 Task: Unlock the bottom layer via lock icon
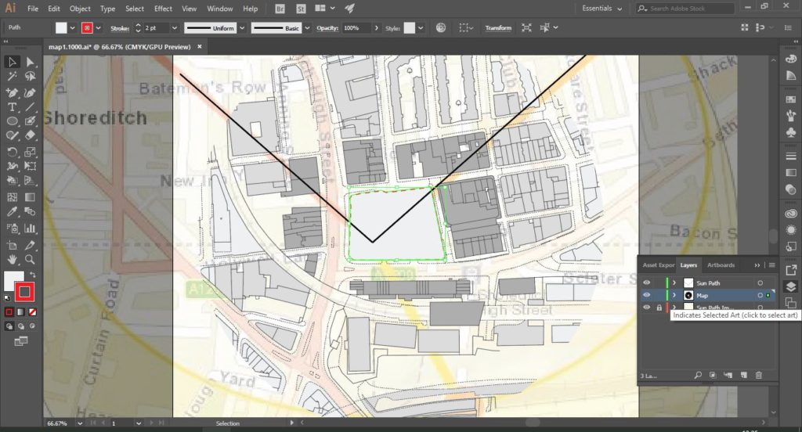coord(659,308)
